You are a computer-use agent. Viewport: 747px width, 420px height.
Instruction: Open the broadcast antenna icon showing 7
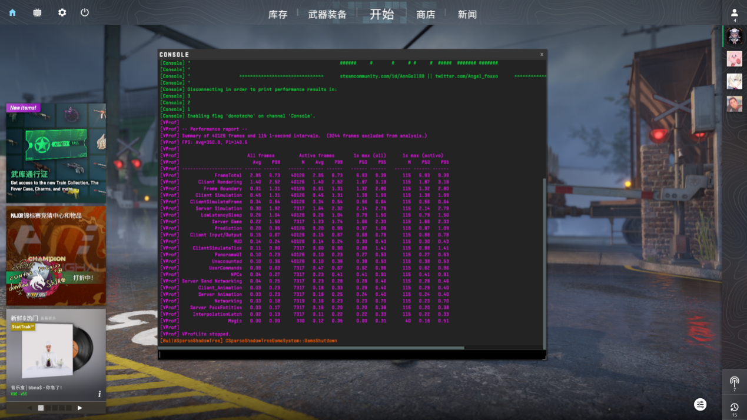click(x=734, y=382)
